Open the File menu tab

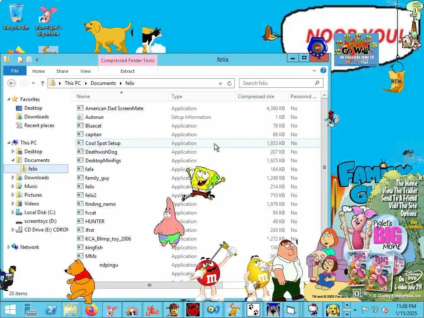tap(15, 71)
